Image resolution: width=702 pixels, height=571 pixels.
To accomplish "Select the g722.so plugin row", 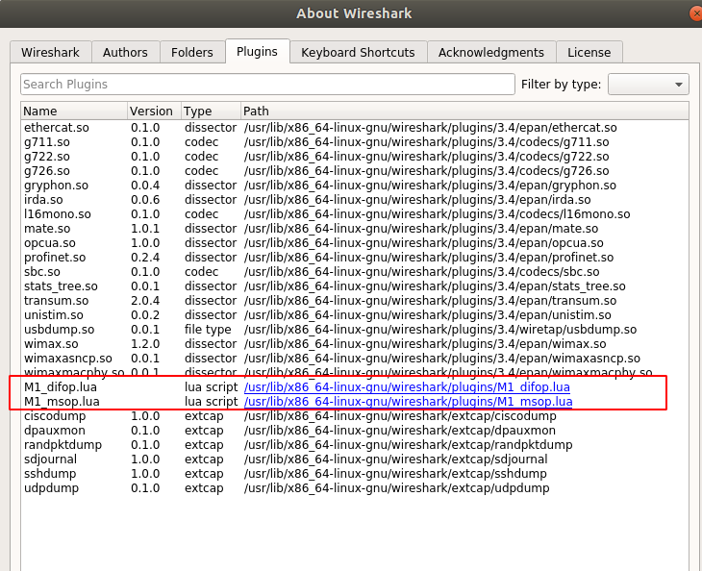I will coord(355,156).
